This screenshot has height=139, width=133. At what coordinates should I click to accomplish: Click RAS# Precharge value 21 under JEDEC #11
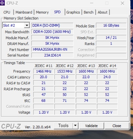point(44,89)
